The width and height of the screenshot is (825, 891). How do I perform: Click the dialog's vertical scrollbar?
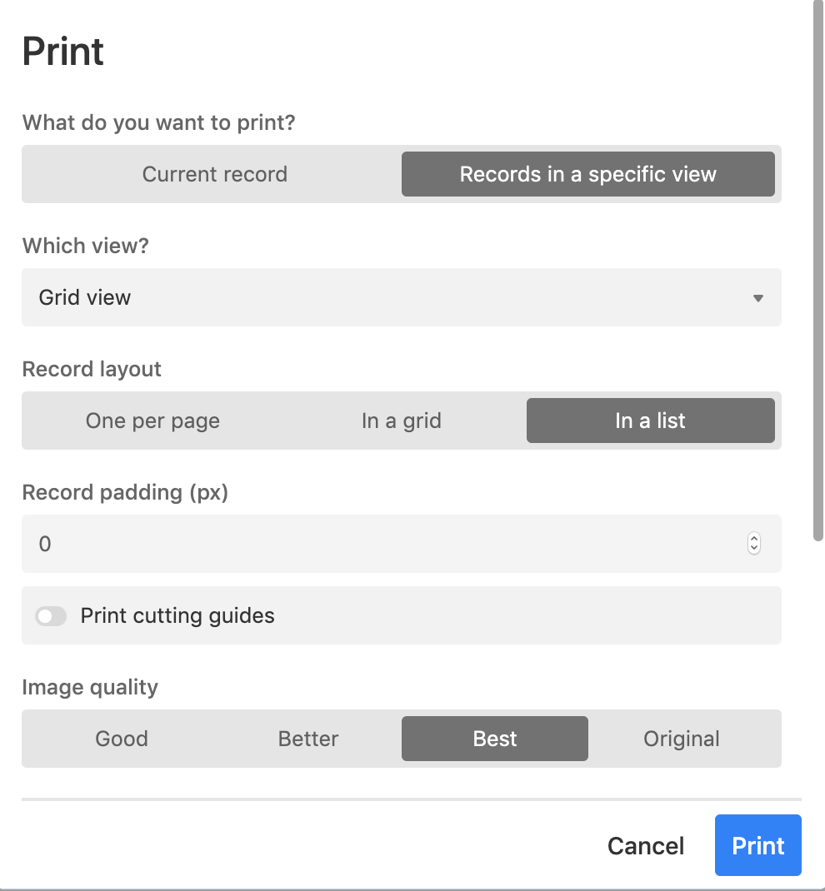click(x=818, y=271)
